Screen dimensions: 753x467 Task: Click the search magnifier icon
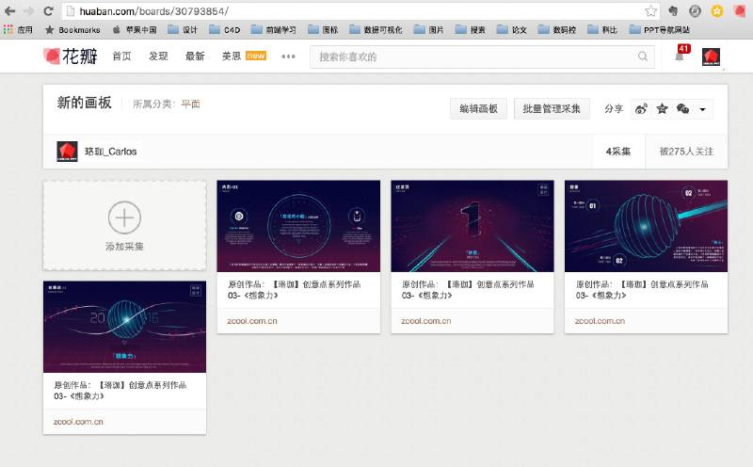point(643,56)
